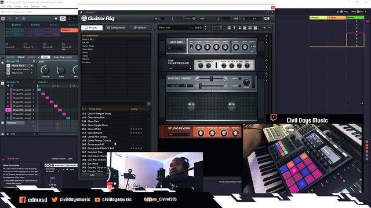
Task: Click the Maschine mixer bars icon
Action: point(23,18)
